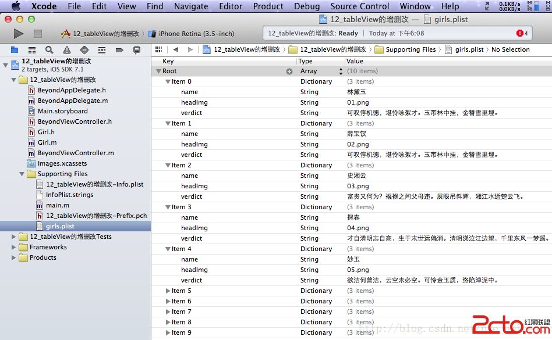
Task: Expand Item 5 dictionary row
Action: coord(168,291)
